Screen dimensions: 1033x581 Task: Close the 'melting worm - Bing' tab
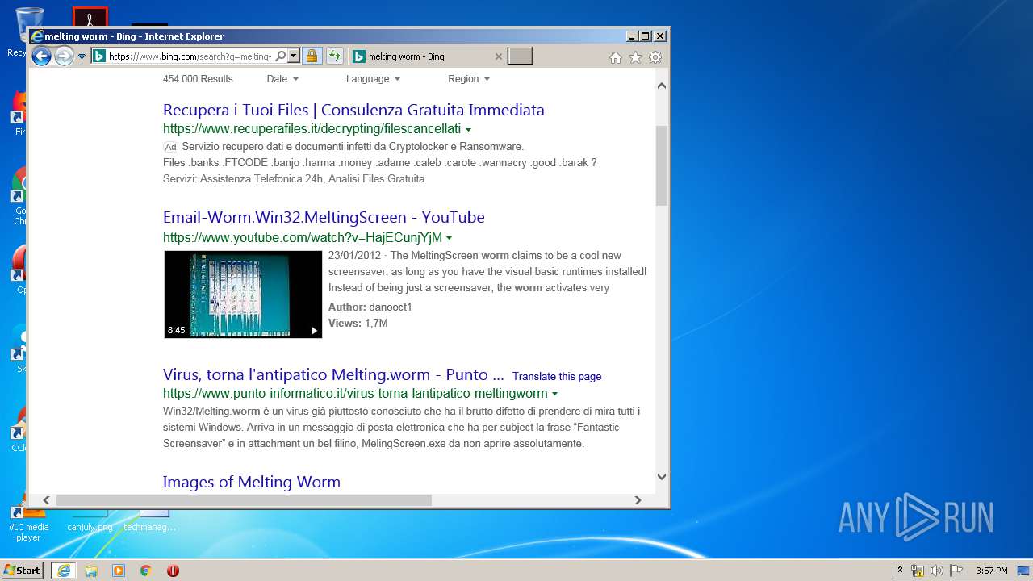(x=499, y=56)
